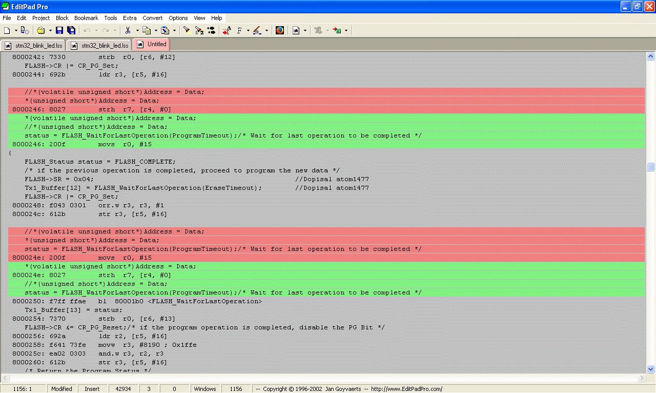
Task: Click the horizontal scrollbar left arrow
Action: (x=5, y=378)
